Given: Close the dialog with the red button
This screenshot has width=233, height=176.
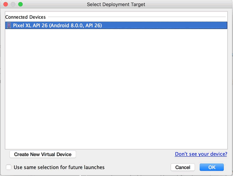Looking at the screenshot, I should [6, 4].
